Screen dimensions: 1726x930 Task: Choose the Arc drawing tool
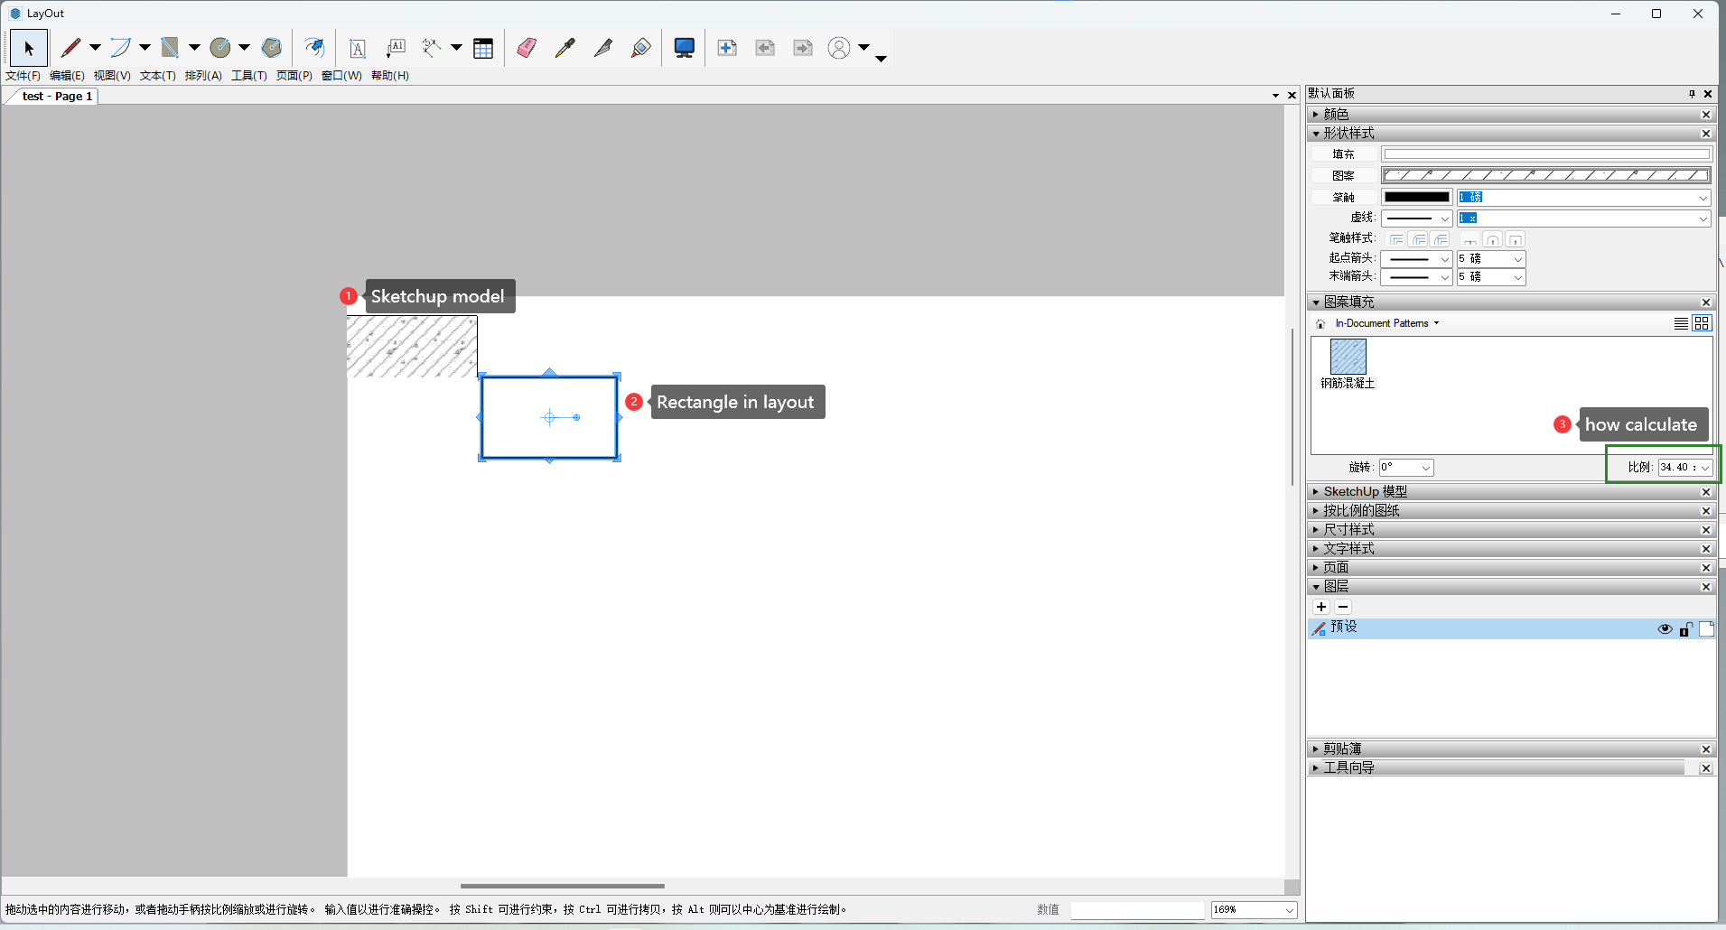click(120, 48)
